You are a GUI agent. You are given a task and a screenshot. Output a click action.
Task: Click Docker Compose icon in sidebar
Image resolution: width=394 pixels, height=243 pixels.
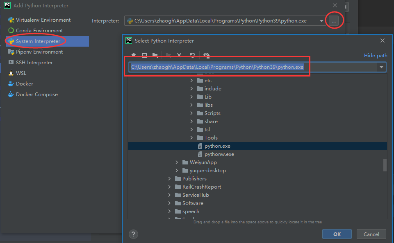[11, 94]
